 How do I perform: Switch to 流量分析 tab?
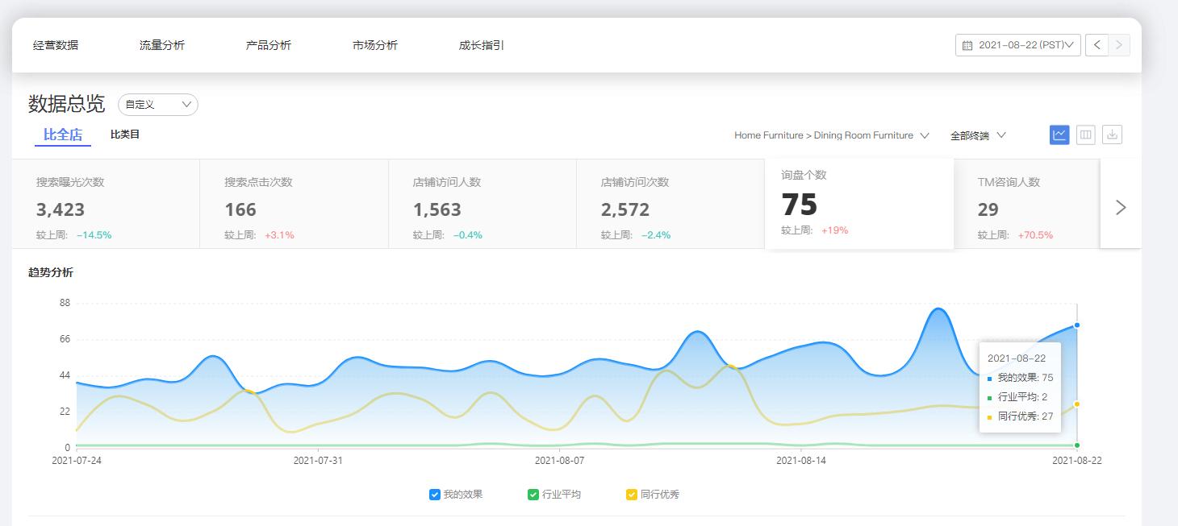click(x=162, y=45)
